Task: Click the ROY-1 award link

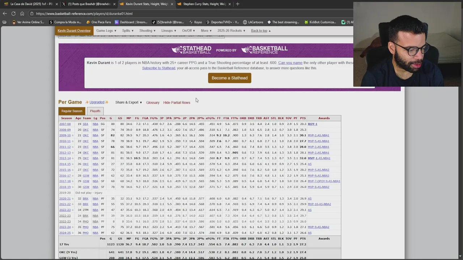Action: 313,124
